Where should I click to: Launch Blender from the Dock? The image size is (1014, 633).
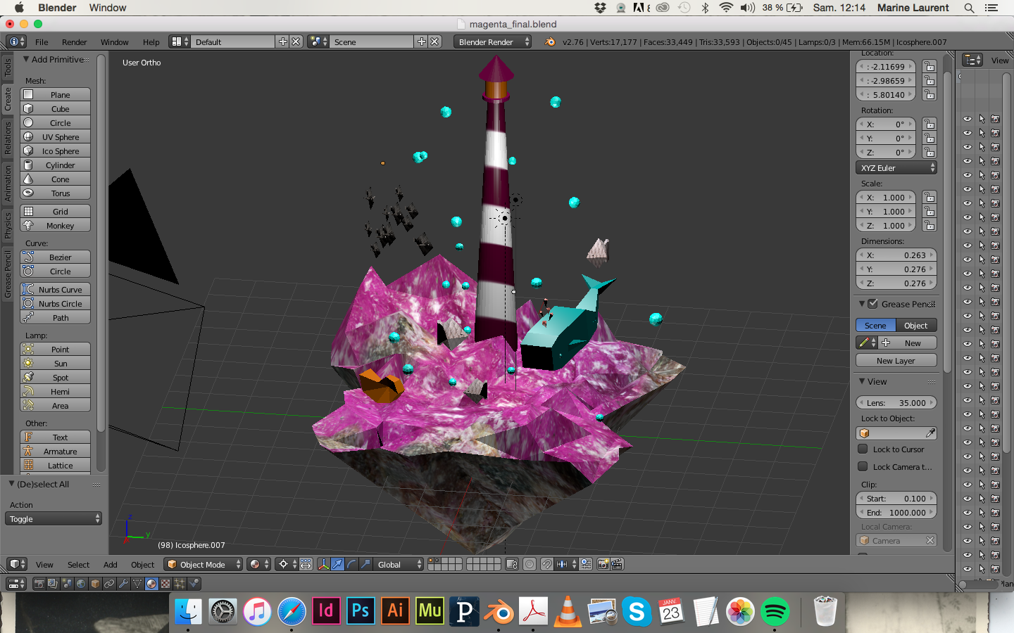tap(499, 611)
